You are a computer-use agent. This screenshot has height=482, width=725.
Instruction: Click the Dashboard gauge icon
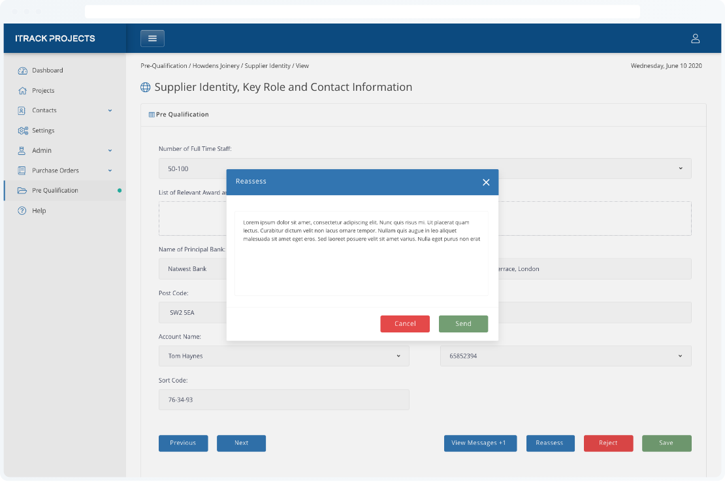pos(22,71)
